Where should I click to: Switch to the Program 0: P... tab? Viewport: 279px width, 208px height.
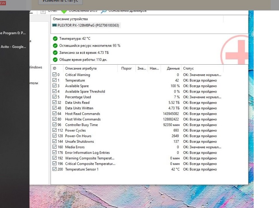(x=13, y=33)
